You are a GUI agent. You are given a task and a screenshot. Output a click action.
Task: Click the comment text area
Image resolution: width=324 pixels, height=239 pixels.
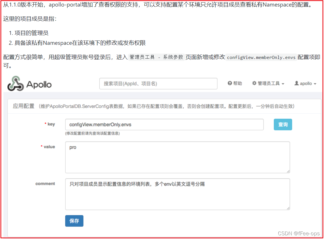click(177, 194)
